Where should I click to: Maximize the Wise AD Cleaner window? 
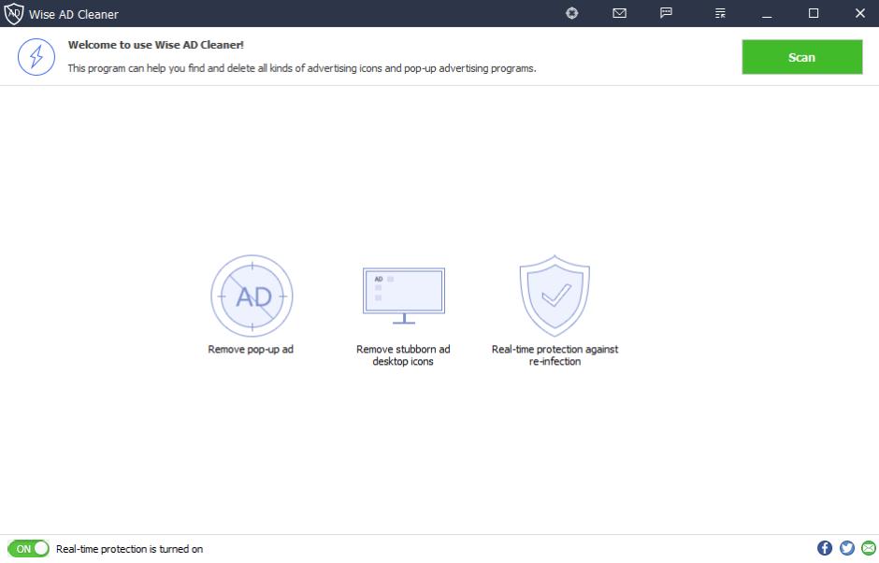point(814,13)
